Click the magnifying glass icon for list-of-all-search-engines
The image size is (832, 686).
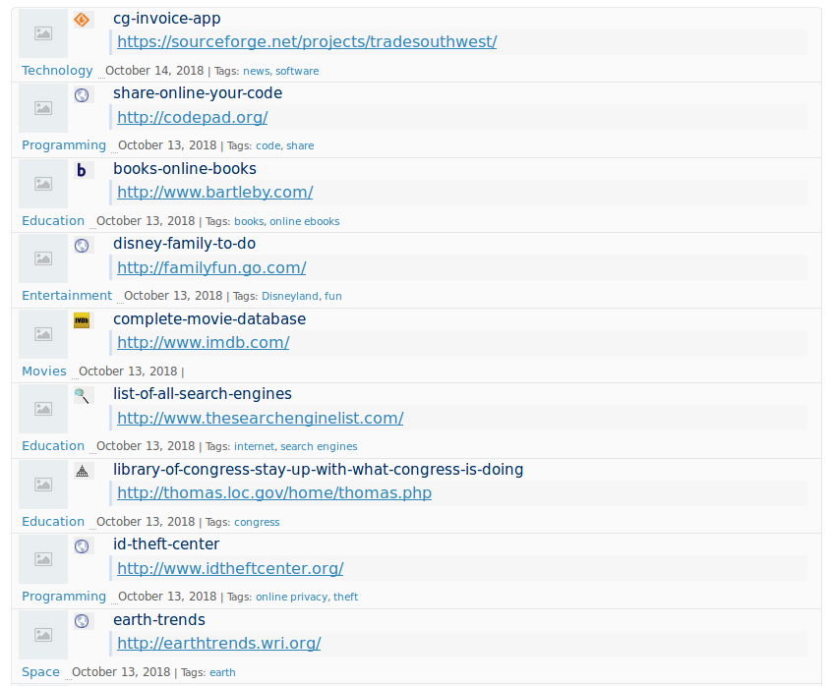[82, 395]
